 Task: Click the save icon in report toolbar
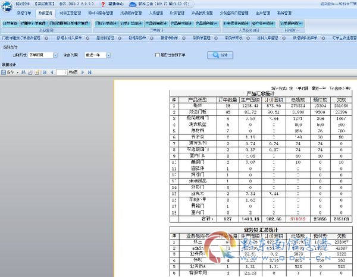[4, 73]
